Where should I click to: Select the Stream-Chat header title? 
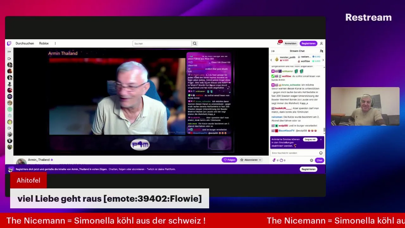(297, 51)
